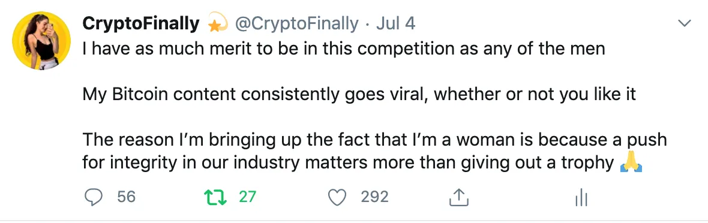The image size is (708, 223).
Task: Click the line starting 'I have as much merit'
Action: 344,48
